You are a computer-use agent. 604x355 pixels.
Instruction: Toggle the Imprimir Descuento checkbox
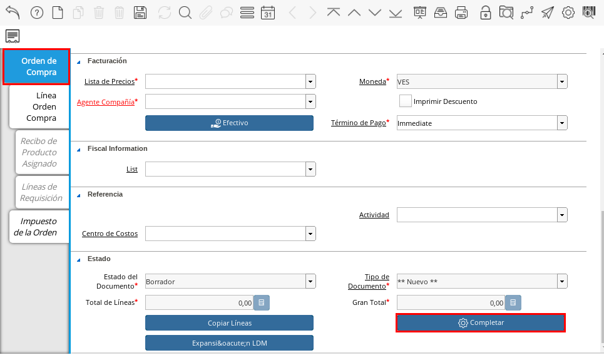click(405, 101)
